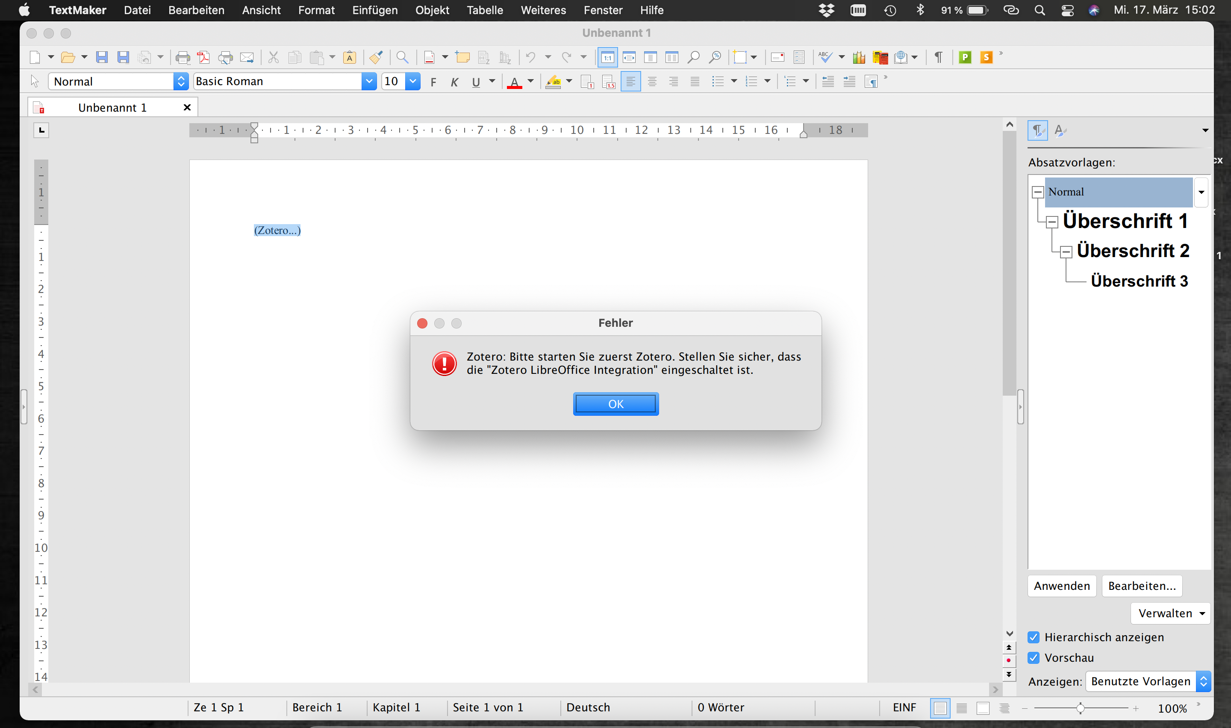The width and height of the screenshot is (1231, 728).
Task: Open bullet list options dropdown arrow
Action: pyautogui.click(x=734, y=81)
